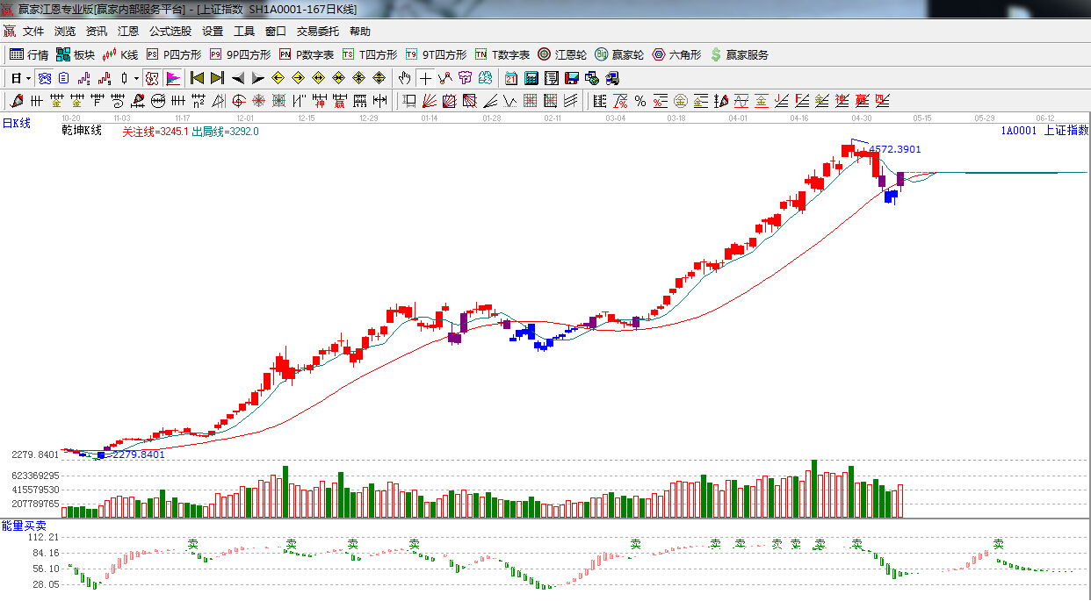Click the 能量买卖 indicator label

click(24, 525)
